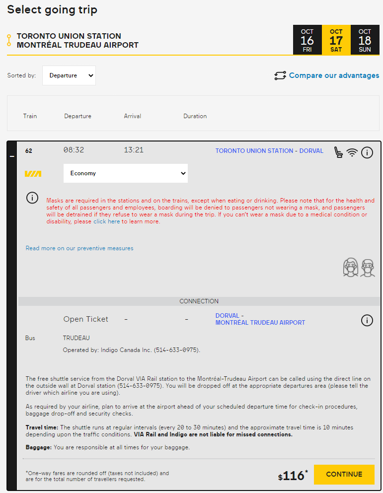Click the seat amenity icon for train 62
The width and height of the screenshot is (383, 493).
pos(338,152)
